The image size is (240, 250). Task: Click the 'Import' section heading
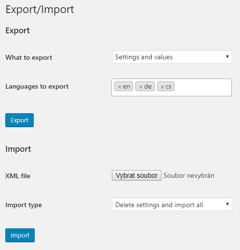[x=18, y=149]
